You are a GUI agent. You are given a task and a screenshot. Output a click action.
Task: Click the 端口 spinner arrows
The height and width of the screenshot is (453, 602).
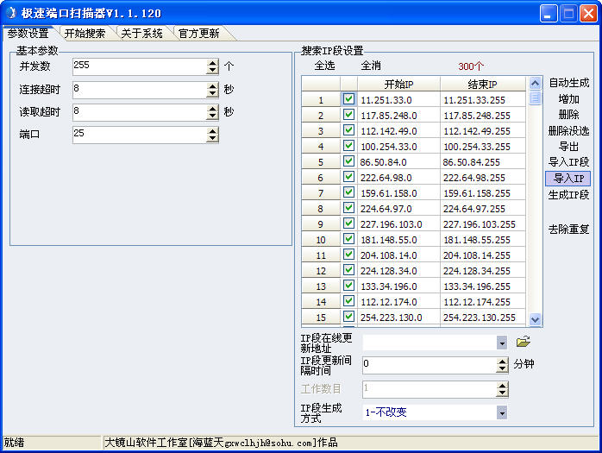pos(213,135)
